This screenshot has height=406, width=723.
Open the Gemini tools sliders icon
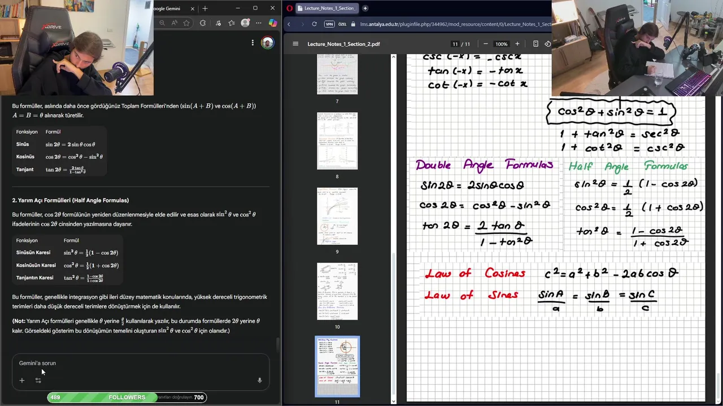(x=38, y=380)
